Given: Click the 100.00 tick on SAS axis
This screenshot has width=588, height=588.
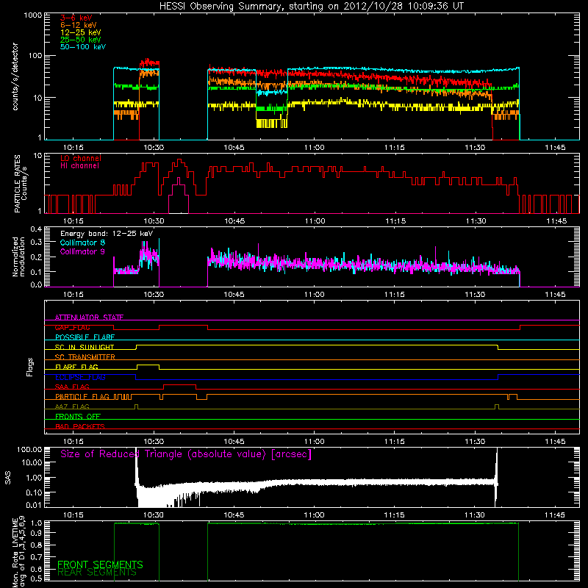Looking at the screenshot, I should pyautogui.click(x=29, y=449).
